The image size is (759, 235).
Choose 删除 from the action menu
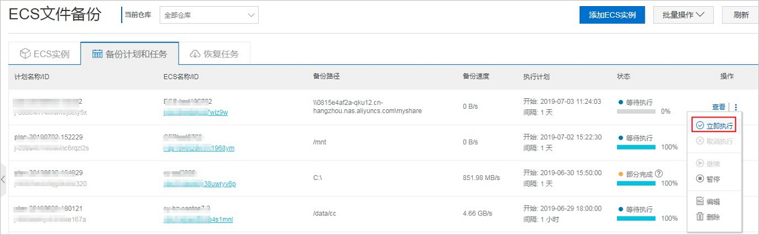(x=708, y=217)
